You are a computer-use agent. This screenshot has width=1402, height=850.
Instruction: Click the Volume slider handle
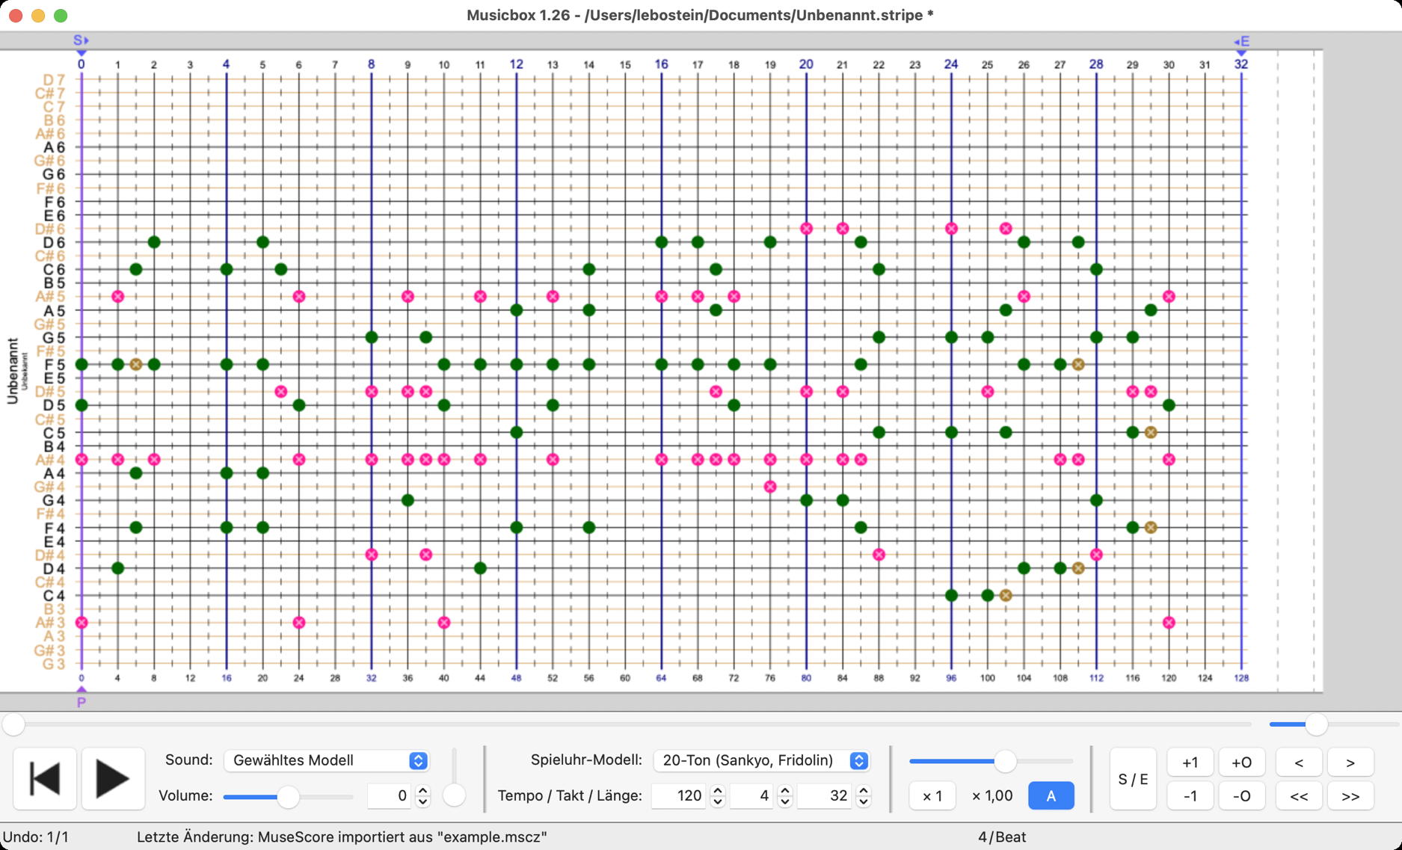288,797
